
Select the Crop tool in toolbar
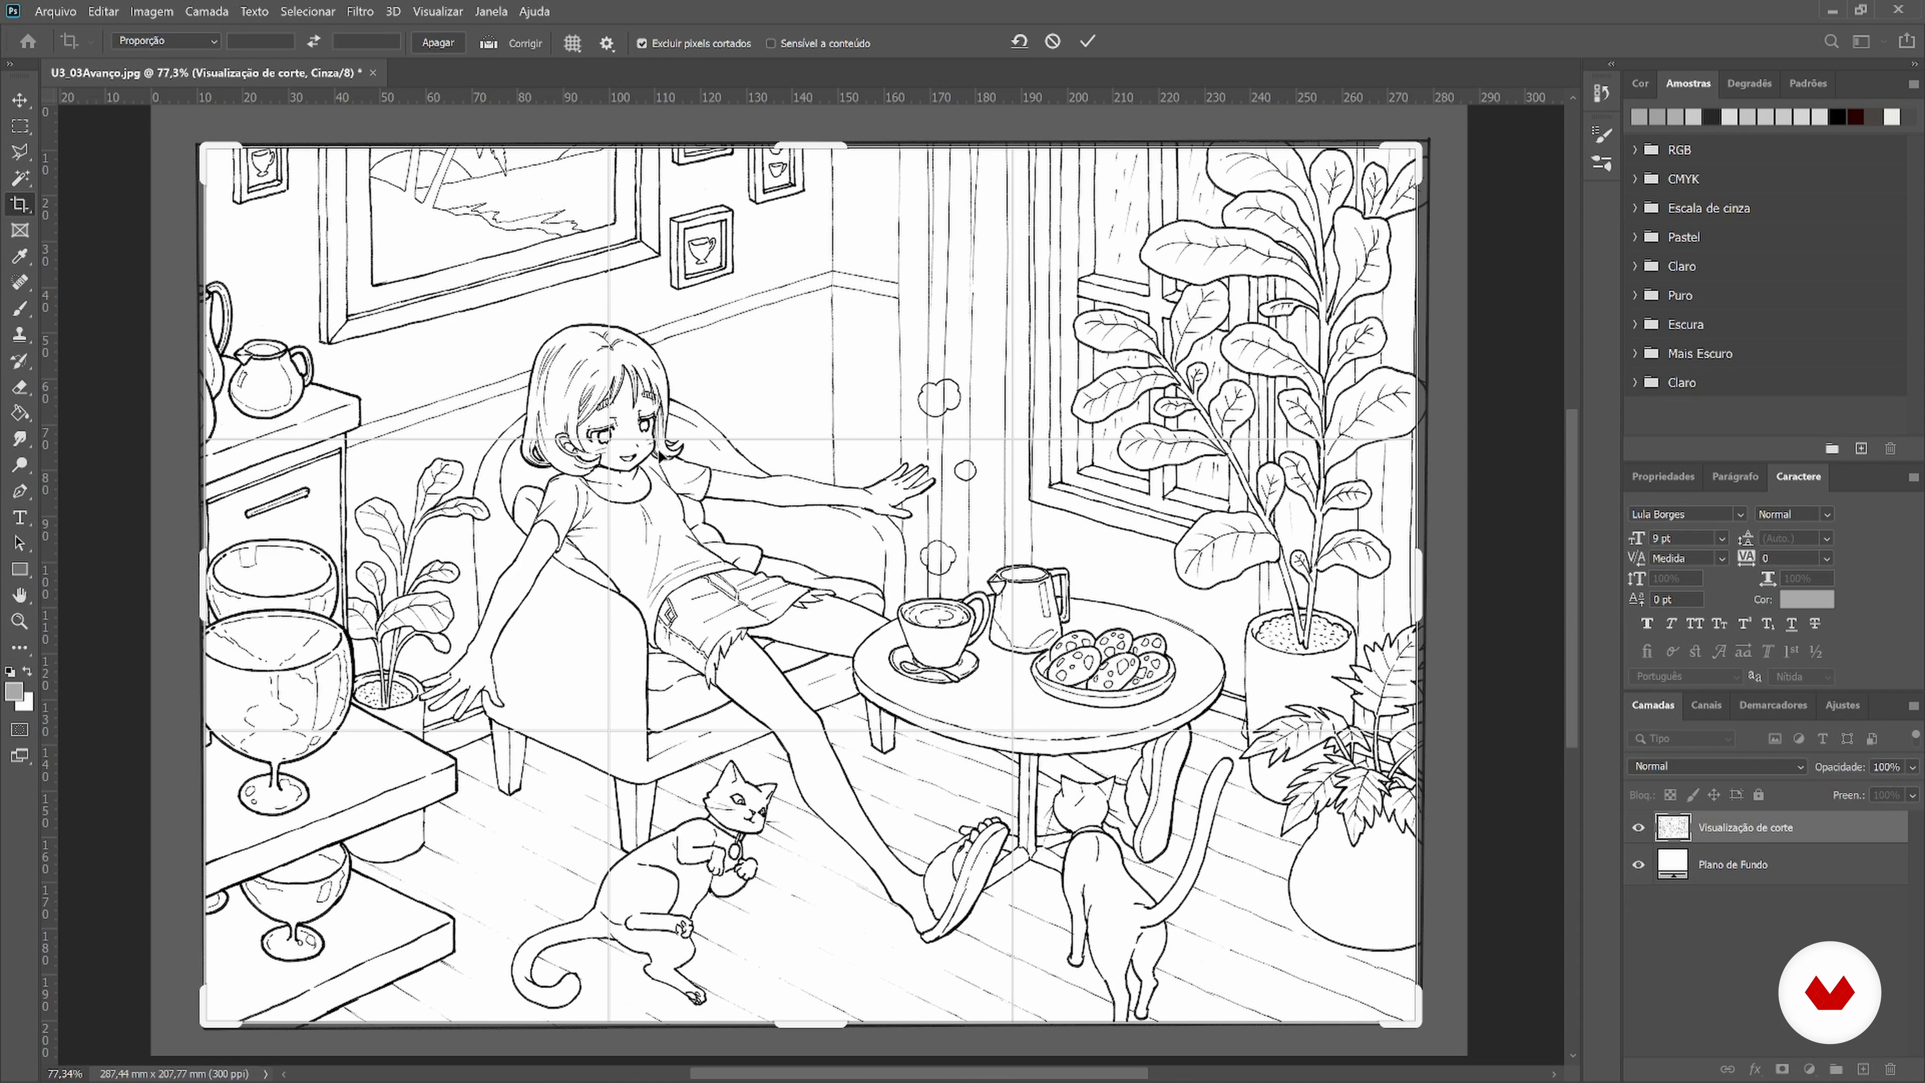(x=20, y=204)
